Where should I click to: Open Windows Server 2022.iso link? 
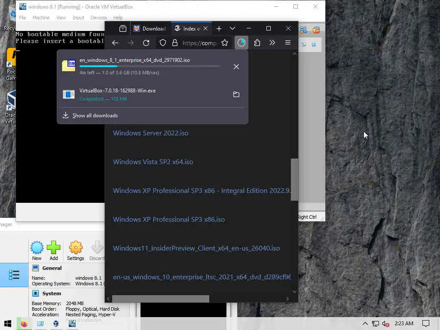point(151,133)
